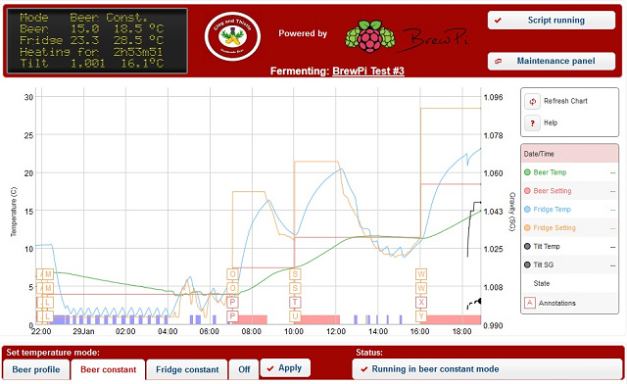Screen dimensions: 627x384
Task: Click the LCD 'Fridge 23.3 28.5 °C' line
Action: click(x=91, y=40)
